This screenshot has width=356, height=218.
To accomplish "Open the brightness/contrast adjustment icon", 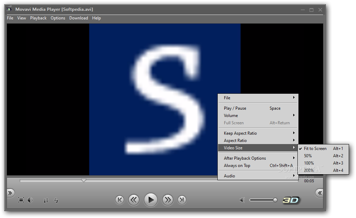I will tap(30, 200).
